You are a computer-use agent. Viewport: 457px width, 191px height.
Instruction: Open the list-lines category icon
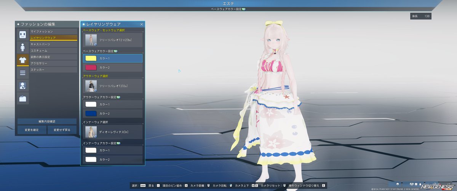[x=22, y=73]
